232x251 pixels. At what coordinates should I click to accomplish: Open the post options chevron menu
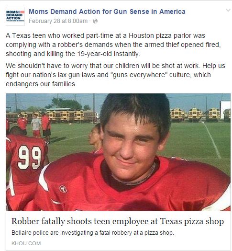point(228,11)
